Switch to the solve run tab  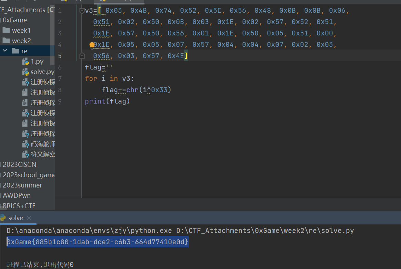pos(16,218)
